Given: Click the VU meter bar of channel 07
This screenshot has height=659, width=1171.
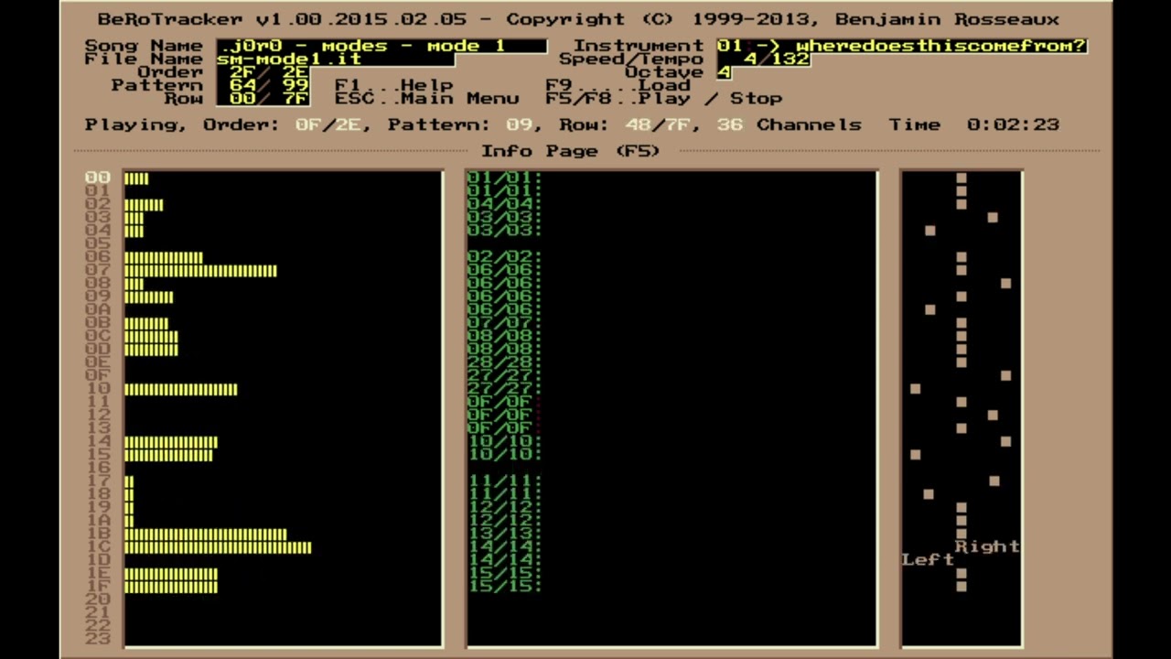Looking at the screenshot, I should click(x=200, y=270).
